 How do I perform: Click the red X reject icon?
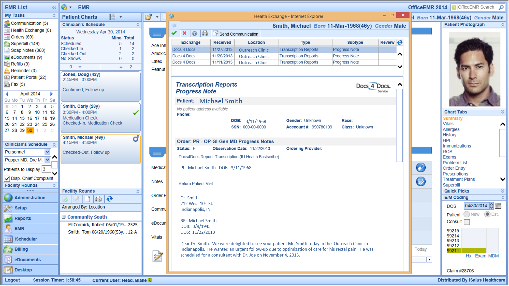[x=185, y=33]
